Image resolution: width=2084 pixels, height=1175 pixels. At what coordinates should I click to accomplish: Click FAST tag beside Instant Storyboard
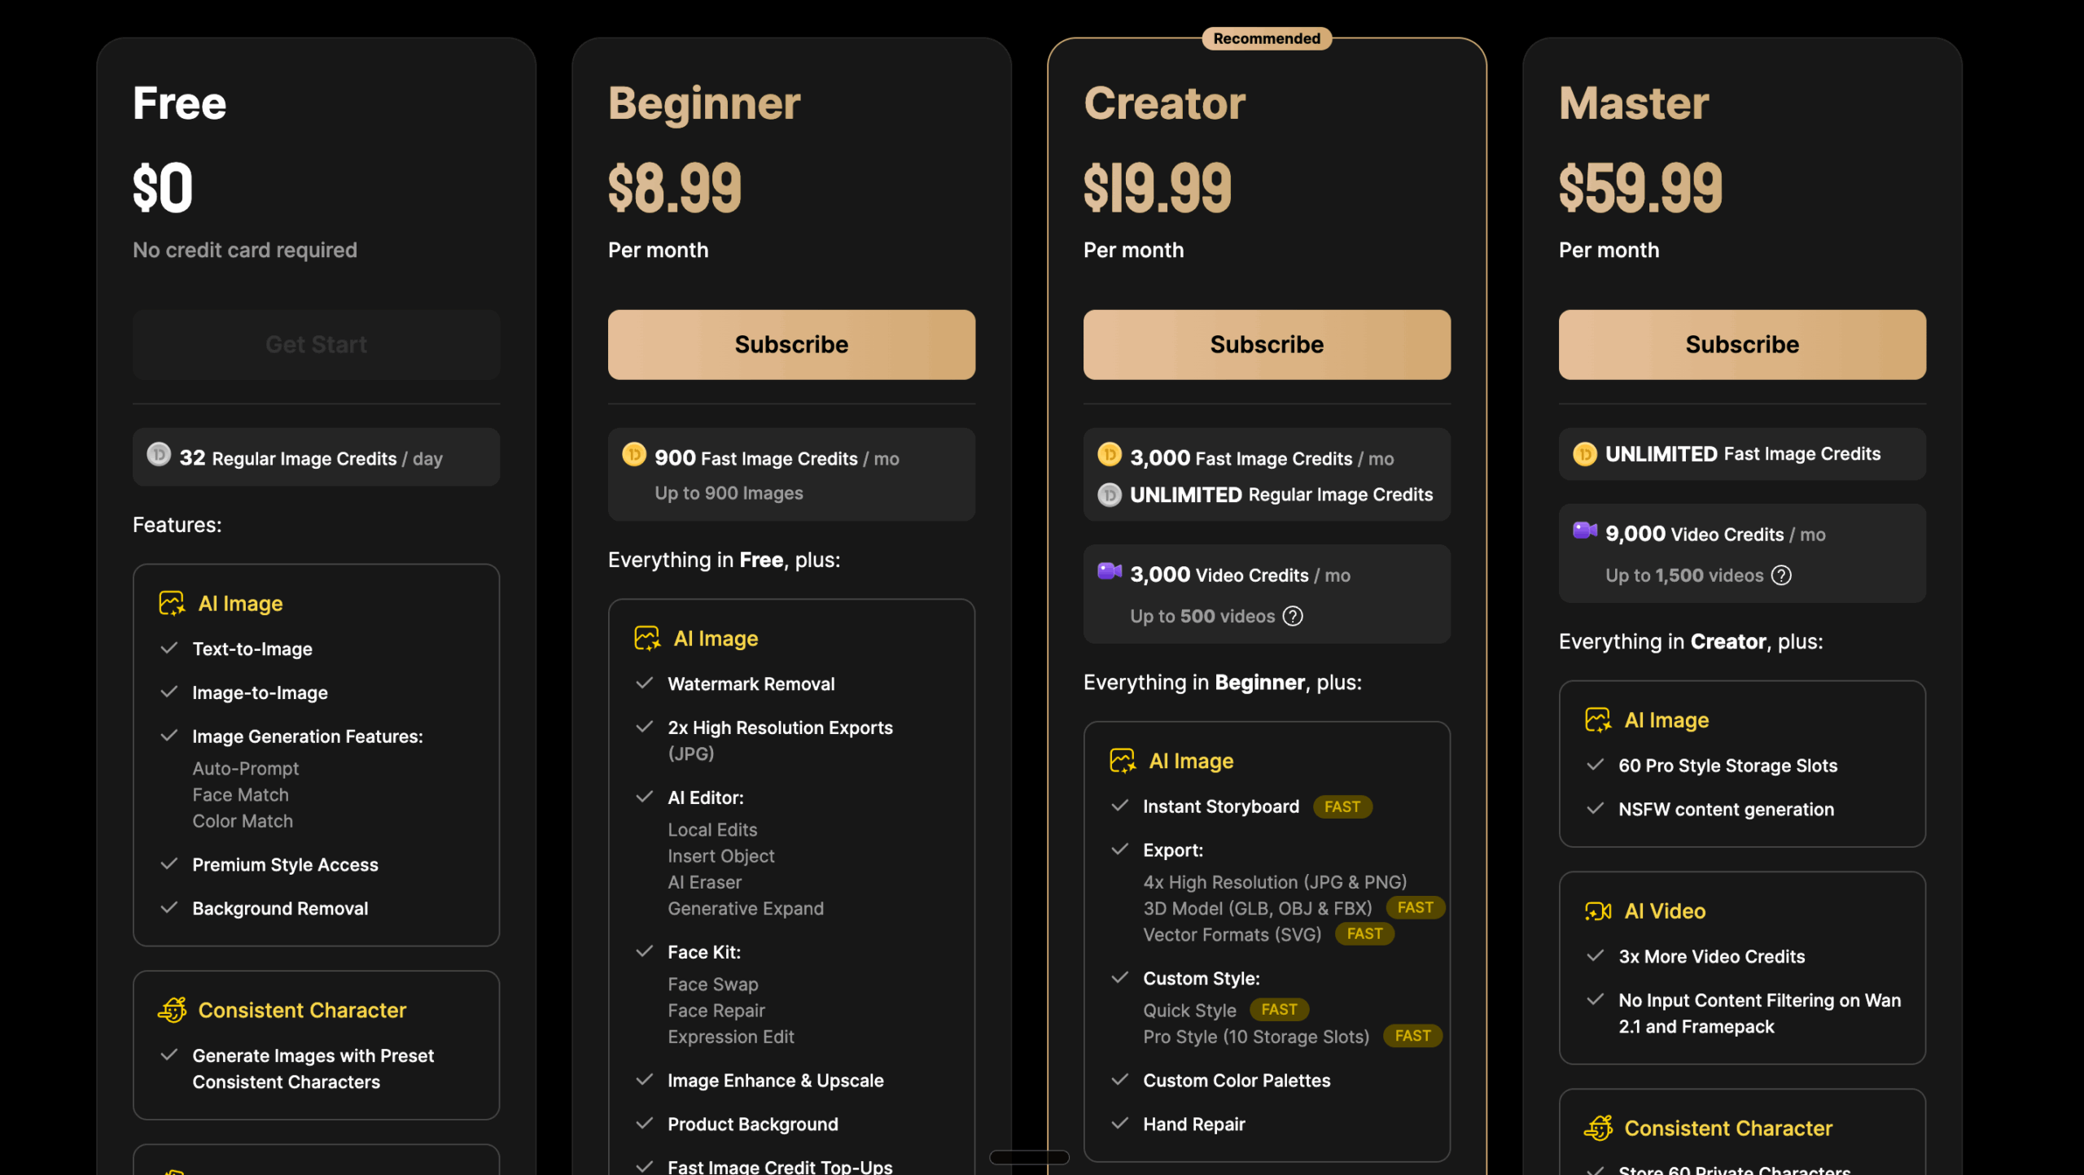click(1342, 806)
